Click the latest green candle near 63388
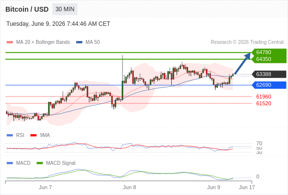Screen dimensions: 288x195 pos(233,75)
